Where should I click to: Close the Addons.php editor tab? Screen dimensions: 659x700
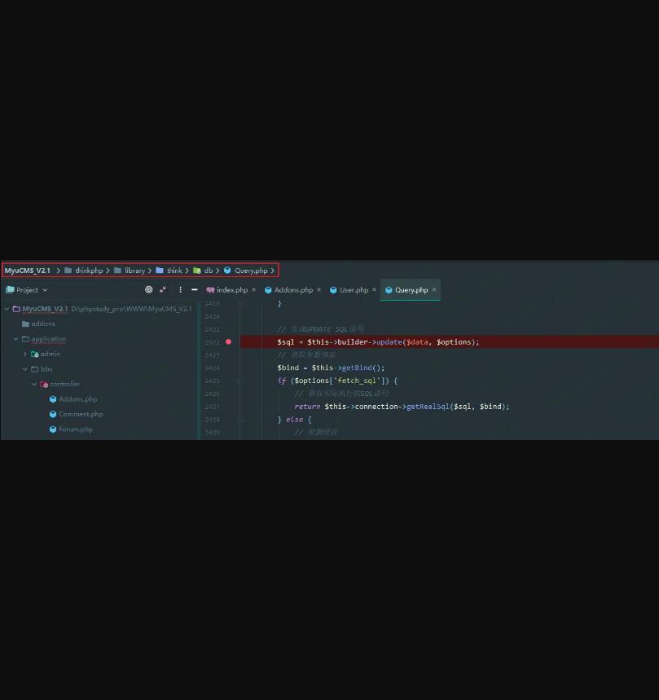tap(319, 289)
